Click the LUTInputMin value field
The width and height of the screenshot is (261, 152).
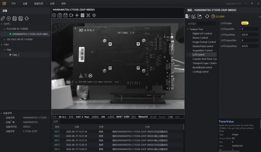click(250, 29)
